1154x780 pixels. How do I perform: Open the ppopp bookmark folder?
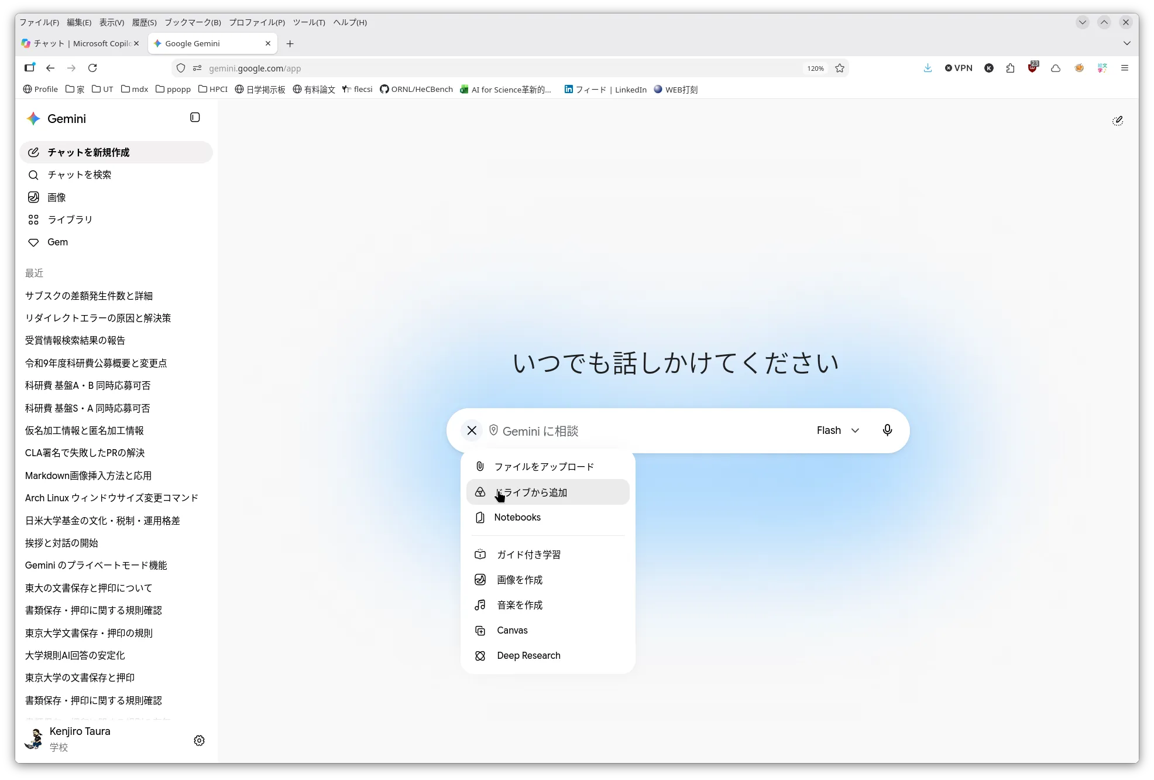coord(173,89)
